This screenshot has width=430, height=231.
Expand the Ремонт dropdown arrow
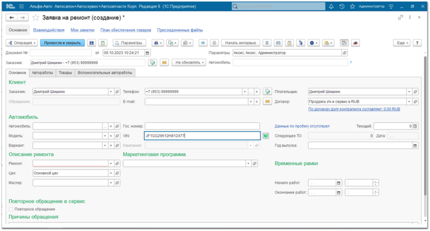point(111,163)
